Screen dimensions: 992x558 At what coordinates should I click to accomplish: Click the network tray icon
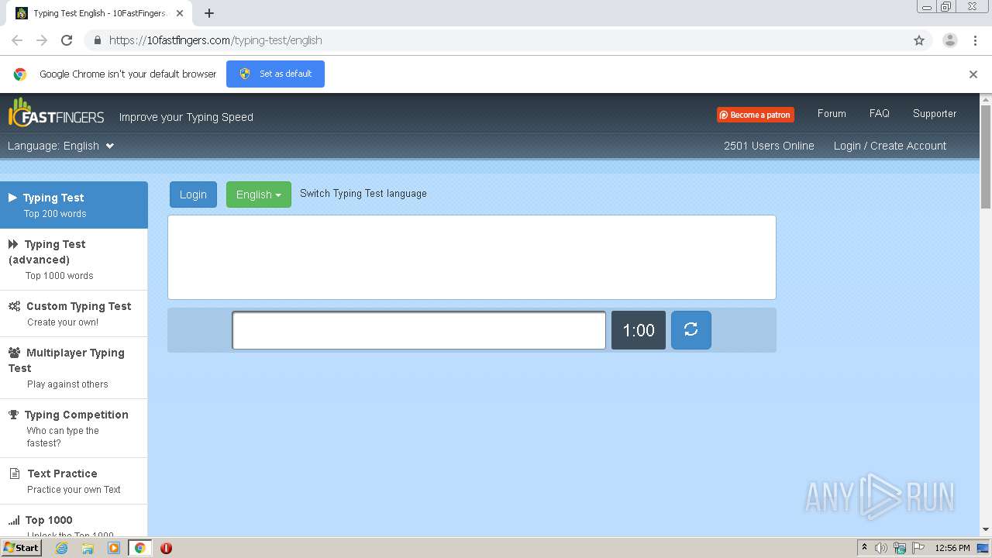[x=900, y=548]
